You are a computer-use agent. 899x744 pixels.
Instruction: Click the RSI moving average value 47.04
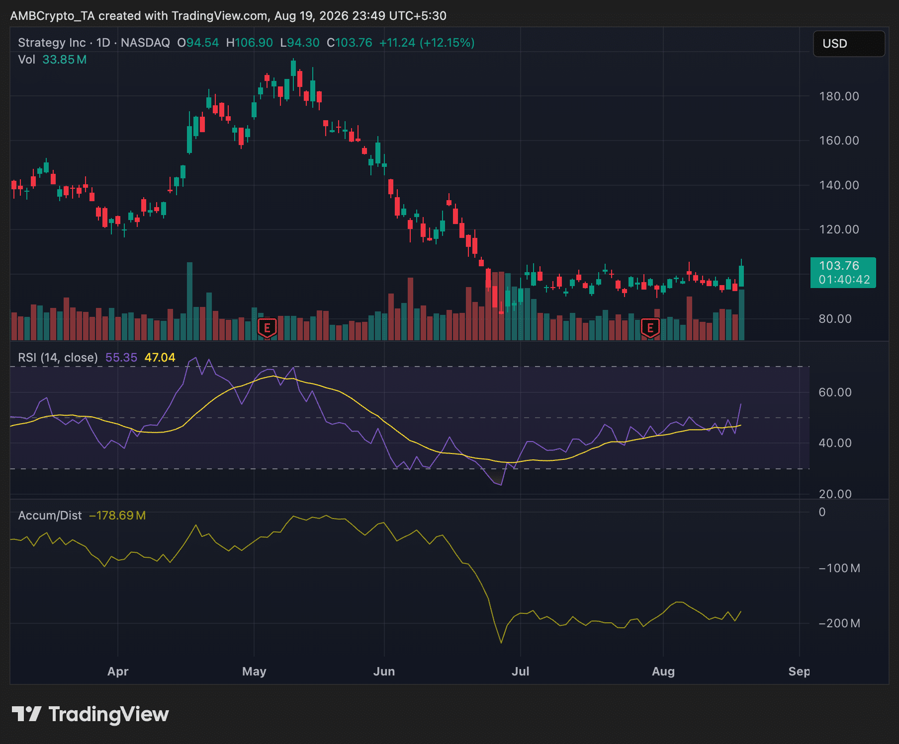point(160,358)
